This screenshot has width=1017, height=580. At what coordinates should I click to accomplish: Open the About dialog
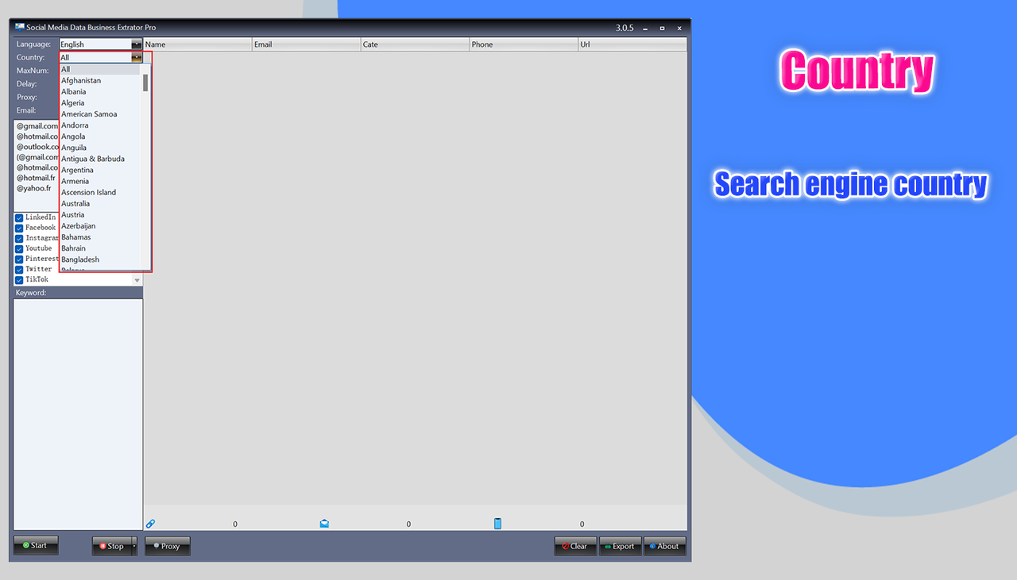tap(665, 546)
